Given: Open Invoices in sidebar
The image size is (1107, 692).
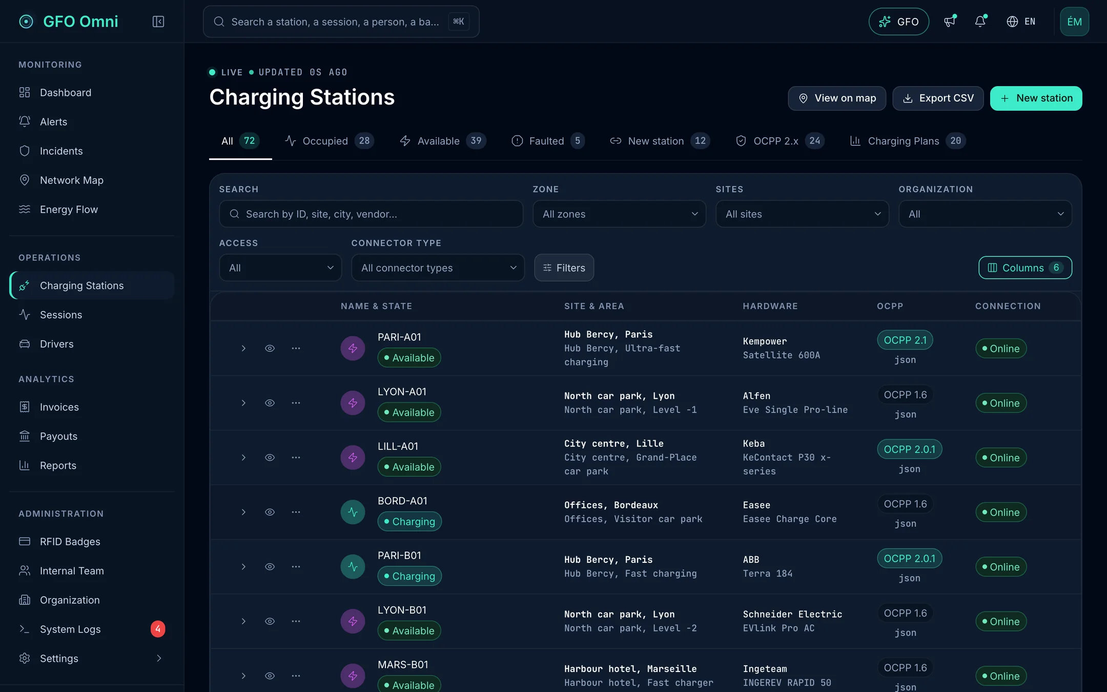Looking at the screenshot, I should point(92,407).
